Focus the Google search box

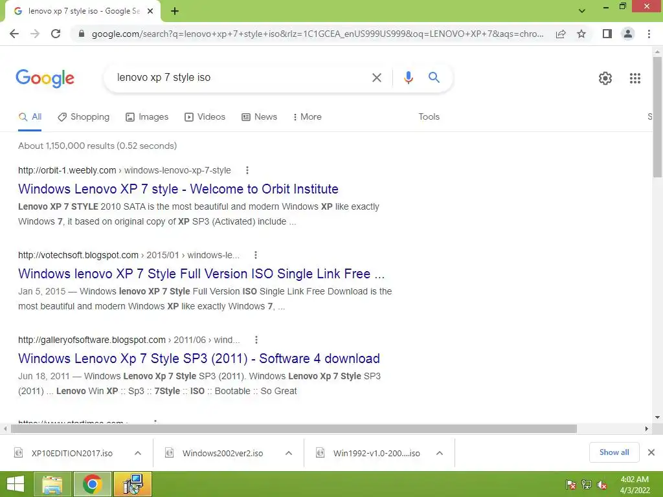(x=241, y=78)
